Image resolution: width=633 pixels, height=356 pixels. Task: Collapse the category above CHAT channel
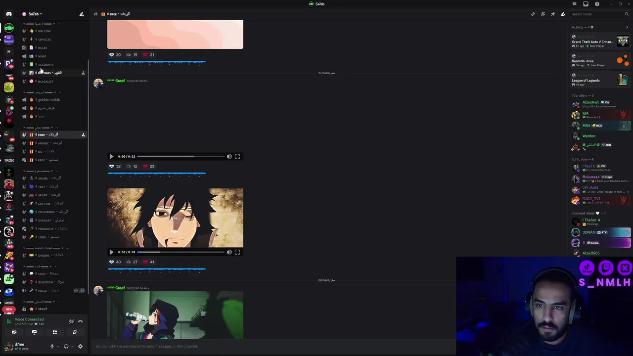[x=41, y=266]
